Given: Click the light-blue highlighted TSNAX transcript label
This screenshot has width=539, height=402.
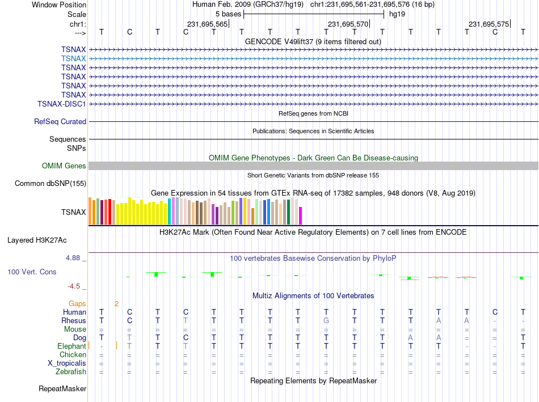Looking at the screenshot, I should (74, 59).
